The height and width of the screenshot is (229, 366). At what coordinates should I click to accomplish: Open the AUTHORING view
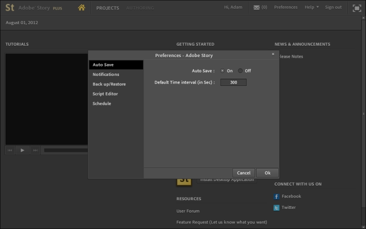(x=140, y=8)
